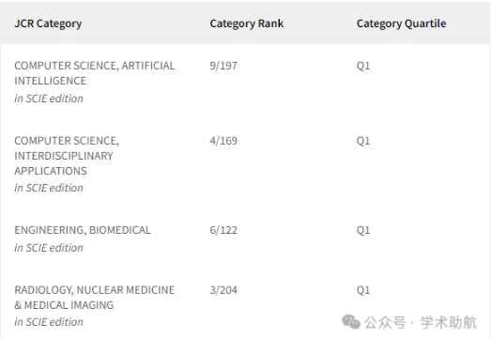Click the Category Quartile column header
The height and width of the screenshot is (338, 492).
[x=401, y=23]
